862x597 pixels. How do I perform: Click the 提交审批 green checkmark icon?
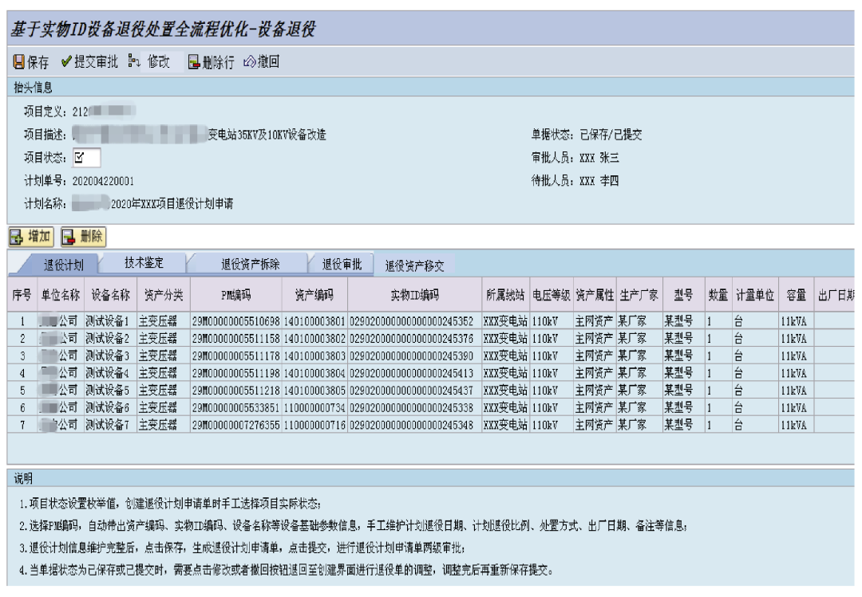click(66, 61)
